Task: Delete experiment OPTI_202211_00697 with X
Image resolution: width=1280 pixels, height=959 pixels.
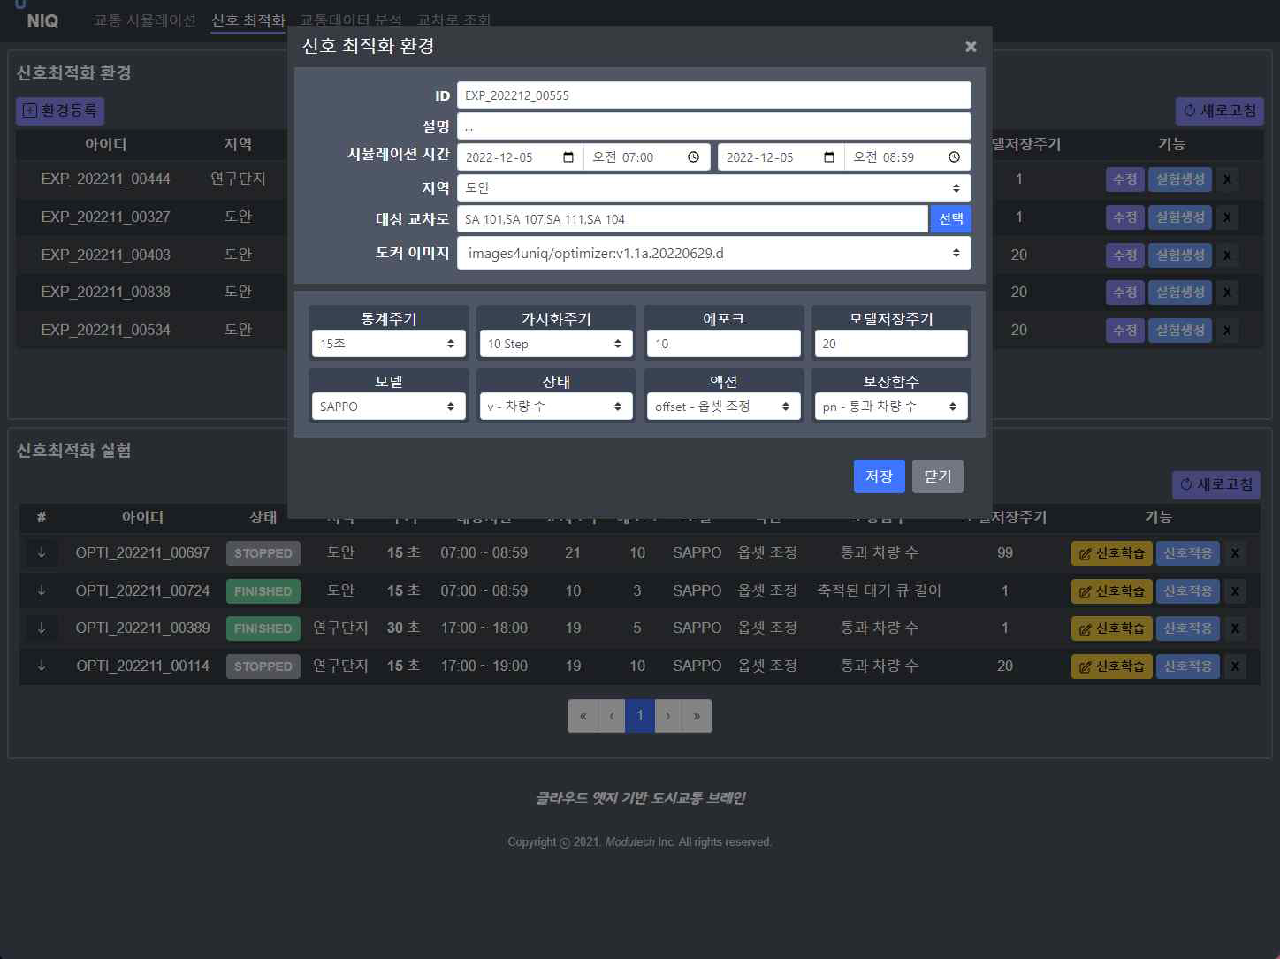Action: pos(1235,553)
